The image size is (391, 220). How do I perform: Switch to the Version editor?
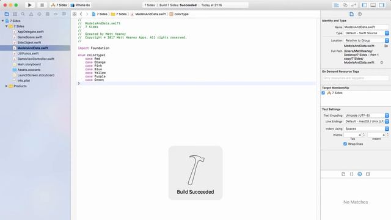354,5
